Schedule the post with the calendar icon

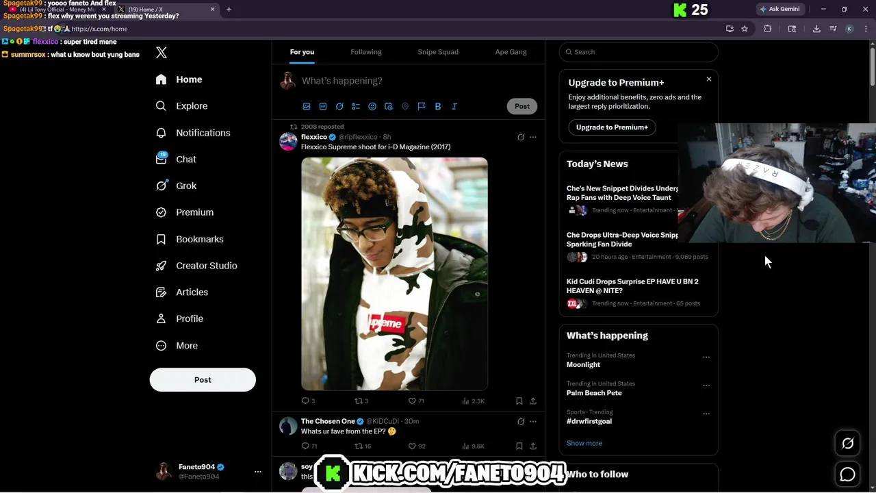[x=389, y=106]
